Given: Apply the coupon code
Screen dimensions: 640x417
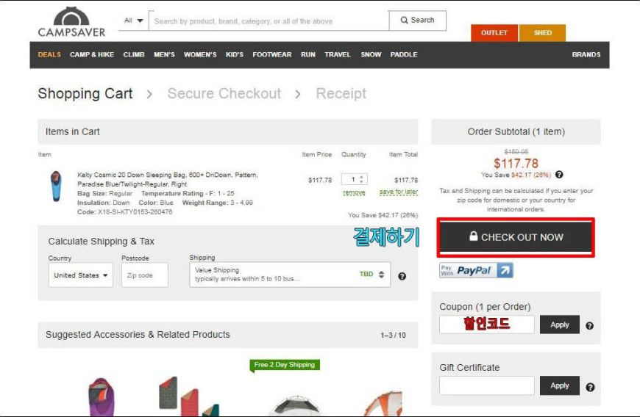Looking at the screenshot, I should tap(560, 324).
